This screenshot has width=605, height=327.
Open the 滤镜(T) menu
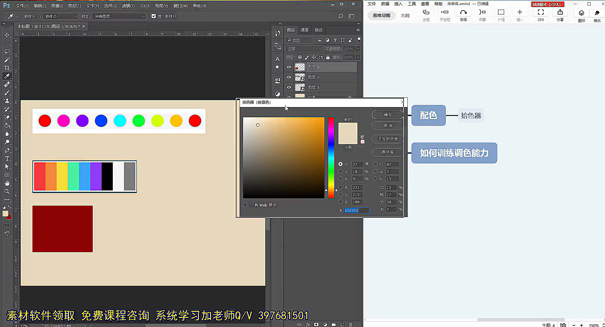coord(128,6)
